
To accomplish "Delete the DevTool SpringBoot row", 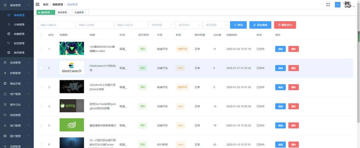I will click(294, 106).
